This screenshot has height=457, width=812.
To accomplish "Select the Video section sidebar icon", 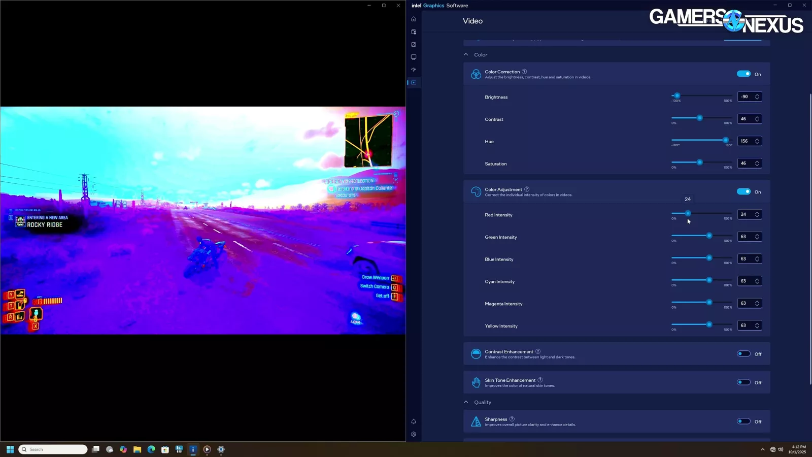I will pyautogui.click(x=414, y=83).
